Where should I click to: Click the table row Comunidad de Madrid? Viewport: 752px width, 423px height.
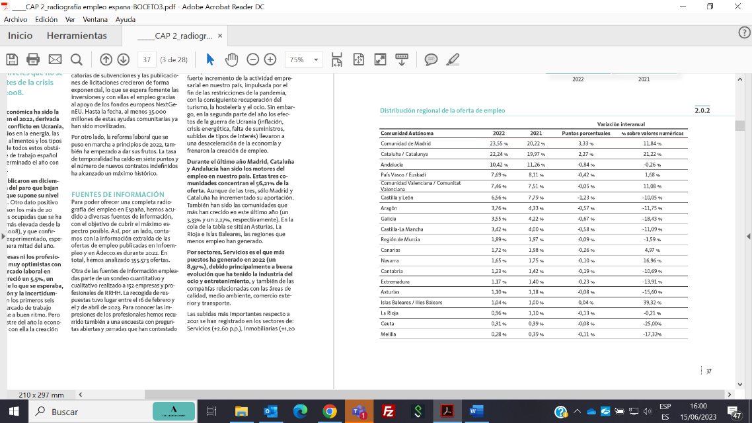[533, 143]
